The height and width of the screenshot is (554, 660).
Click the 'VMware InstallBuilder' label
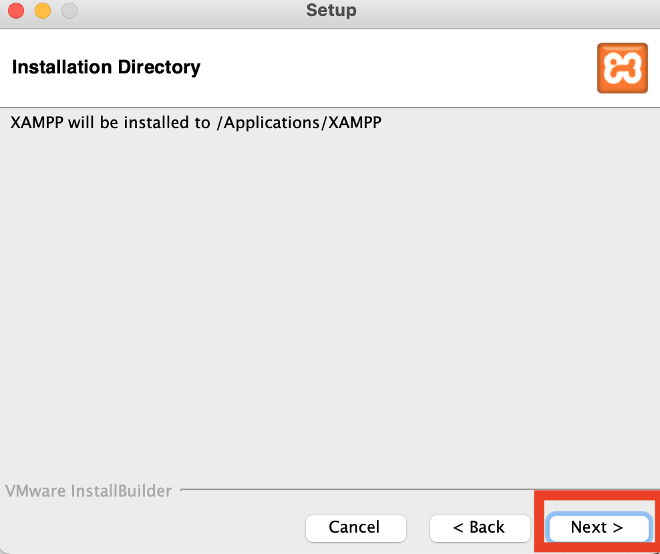pyautogui.click(x=88, y=491)
